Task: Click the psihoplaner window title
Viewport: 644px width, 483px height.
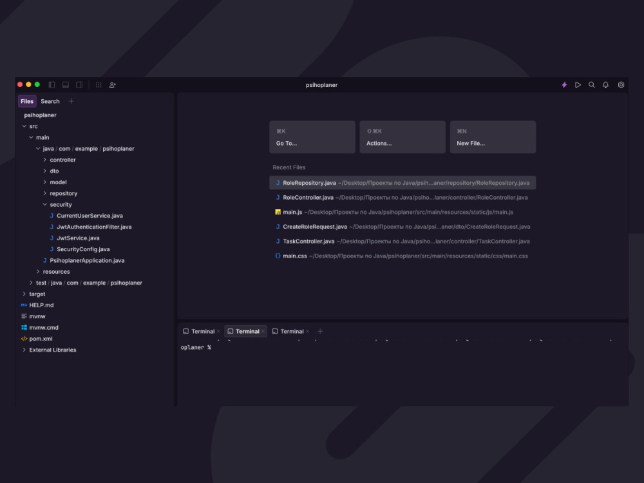Action: (321, 85)
